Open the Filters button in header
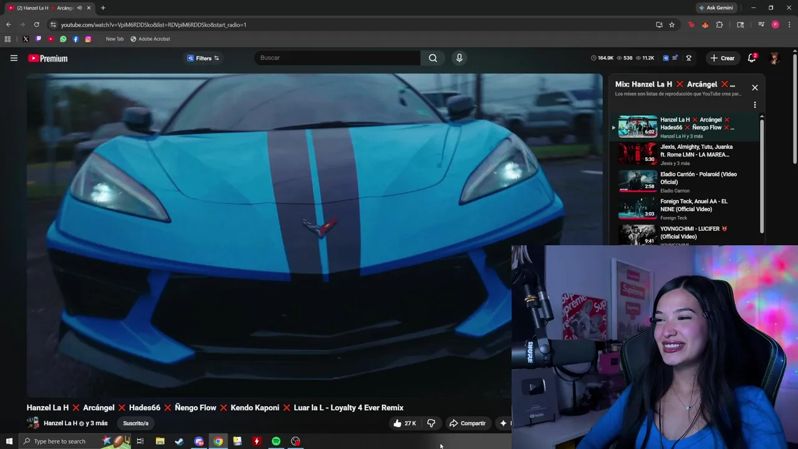This screenshot has height=449, width=798. pyautogui.click(x=203, y=58)
